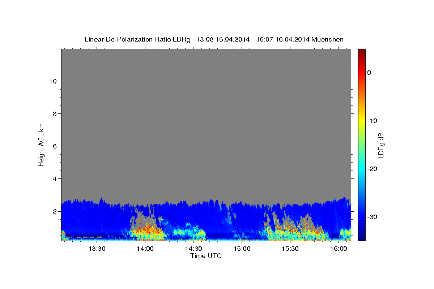Click the location label 'Muenchen' in the title
The width and height of the screenshot is (434, 289).
pyautogui.click(x=328, y=39)
